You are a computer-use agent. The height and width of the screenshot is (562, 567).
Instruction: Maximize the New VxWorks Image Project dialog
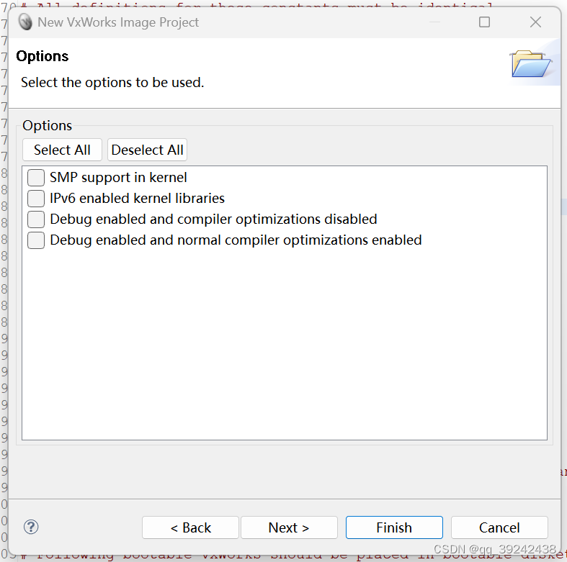click(x=484, y=22)
